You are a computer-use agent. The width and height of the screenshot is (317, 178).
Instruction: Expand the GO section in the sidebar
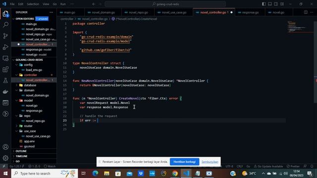pos(18,161)
